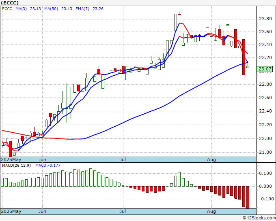Click 2025May on the MACD panel time axis
The image size is (276, 221).
click(11, 211)
